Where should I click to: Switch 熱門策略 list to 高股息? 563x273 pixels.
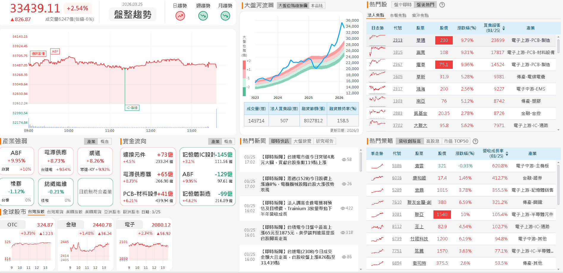433,141
